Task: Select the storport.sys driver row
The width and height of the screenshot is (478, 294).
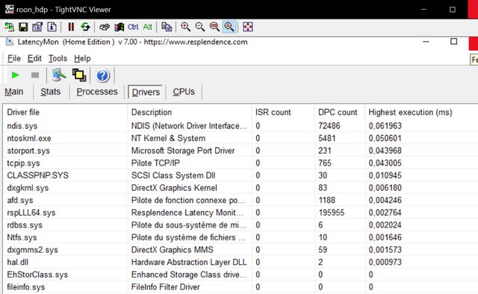Action: point(240,151)
